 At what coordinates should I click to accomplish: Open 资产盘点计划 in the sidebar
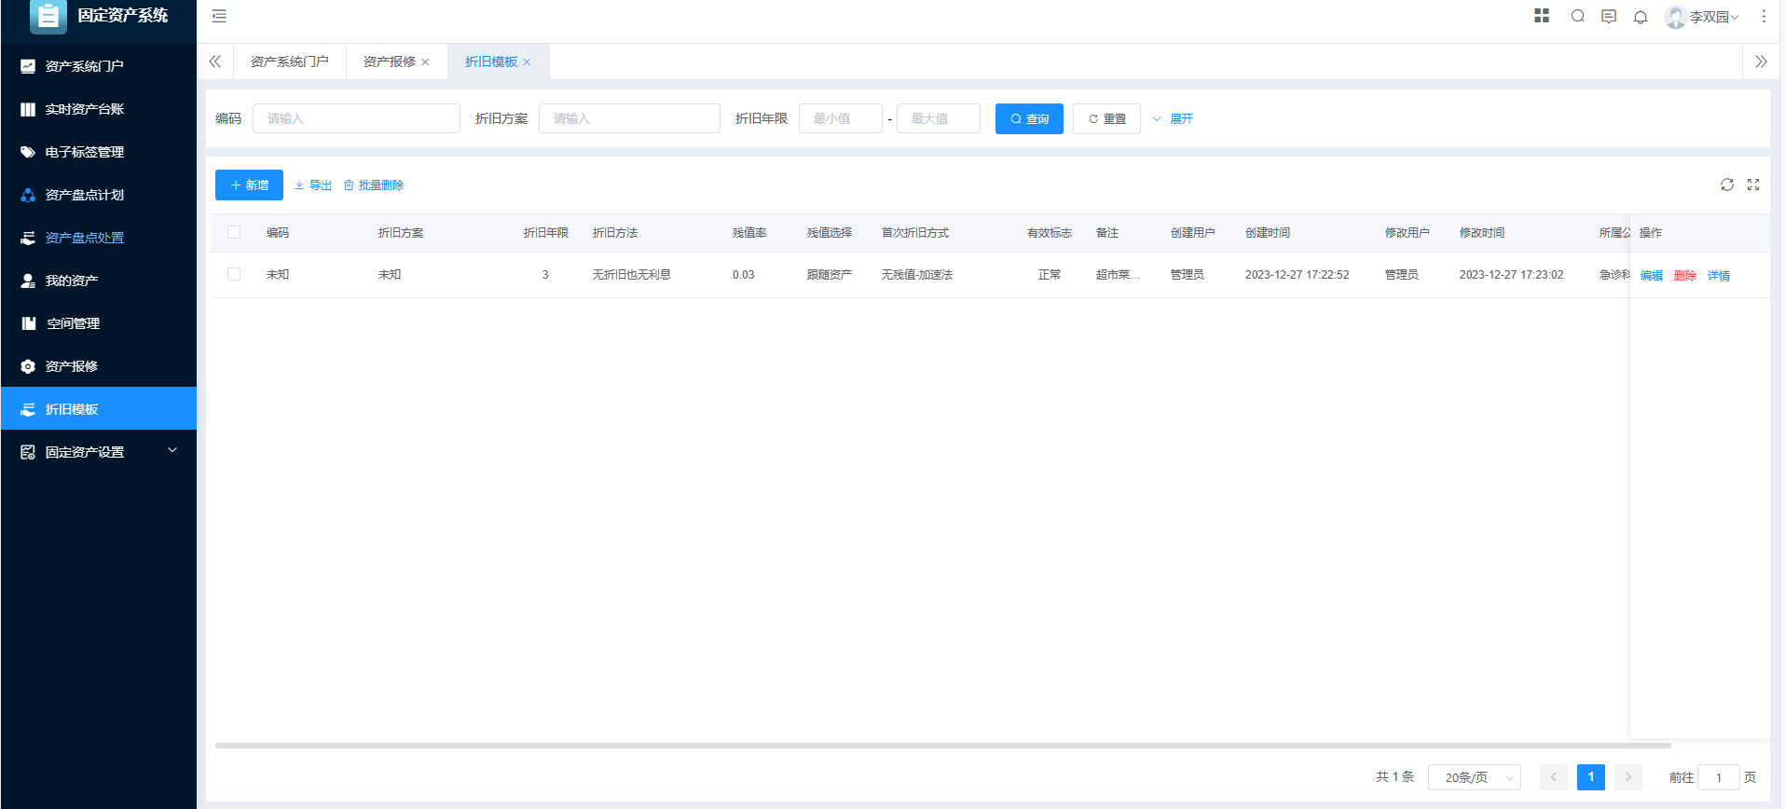pos(85,195)
